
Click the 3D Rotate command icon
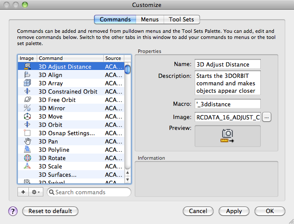pos(27,158)
